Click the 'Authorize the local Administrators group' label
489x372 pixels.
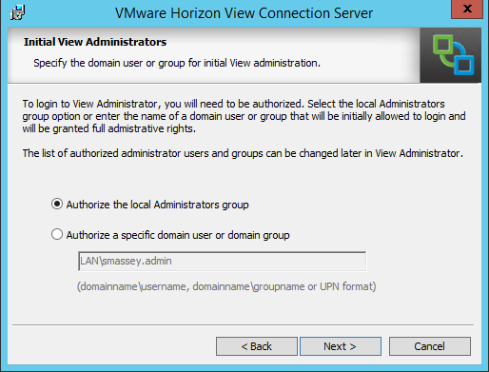[x=157, y=205]
